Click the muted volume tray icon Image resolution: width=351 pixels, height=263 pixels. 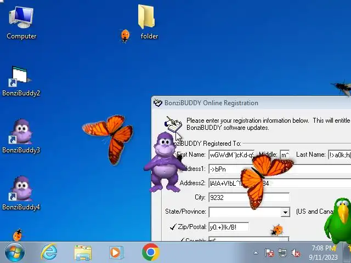[x=296, y=253]
